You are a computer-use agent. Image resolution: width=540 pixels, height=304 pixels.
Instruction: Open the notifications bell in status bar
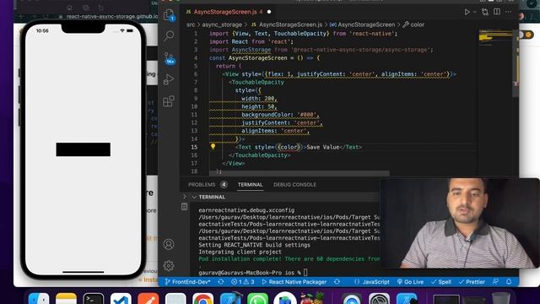[509, 282]
